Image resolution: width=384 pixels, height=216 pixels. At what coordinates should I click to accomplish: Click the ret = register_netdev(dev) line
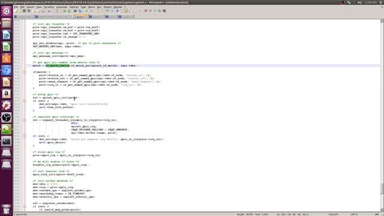click(x=54, y=203)
